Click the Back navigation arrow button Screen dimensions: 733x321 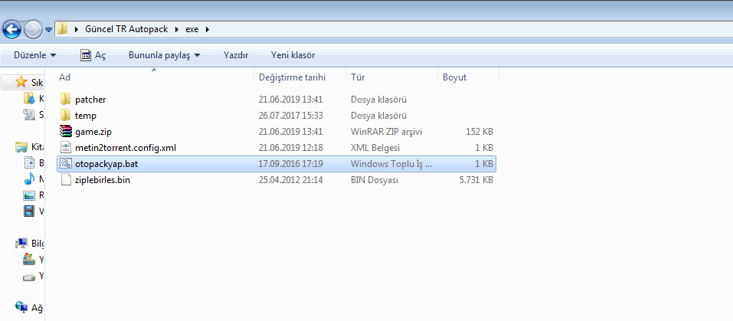point(12,30)
